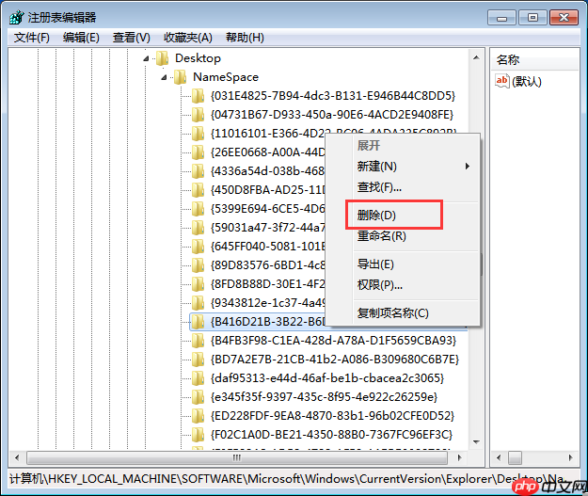Click the values pane horizontal scrollbar thumb
Viewport: 588px width, 496px height.
coord(515,457)
